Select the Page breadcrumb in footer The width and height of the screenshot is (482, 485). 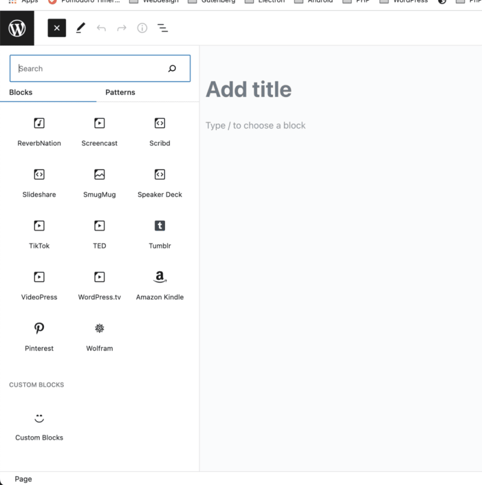23,479
